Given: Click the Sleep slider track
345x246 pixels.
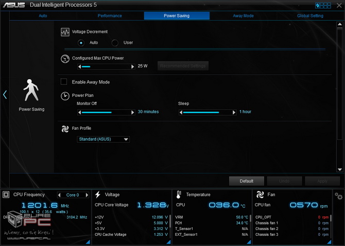Looking at the screenshot, I should 208,113.
